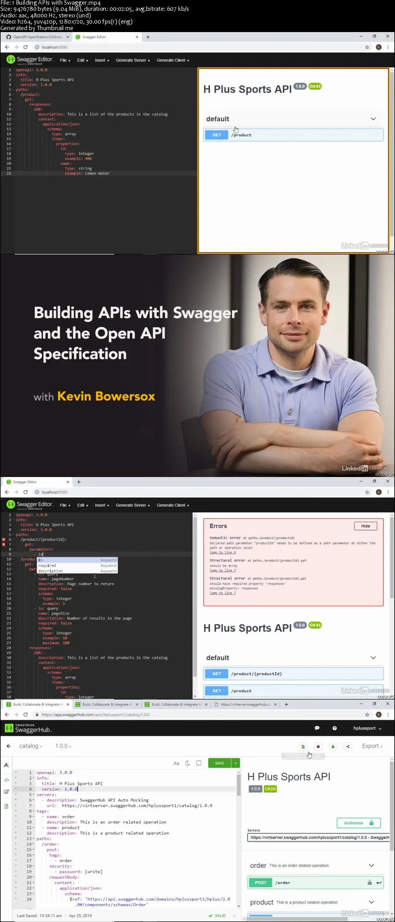The image size is (395, 922).
Task: Click the back arrow beside catalog in SwaggerHub
Action: point(8,746)
